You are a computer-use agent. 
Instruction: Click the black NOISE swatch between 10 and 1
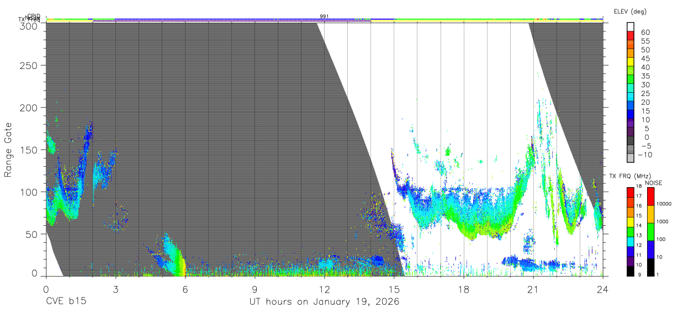pos(651,267)
